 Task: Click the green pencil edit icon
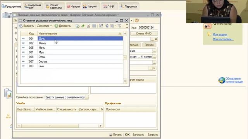tap(83, 26)
